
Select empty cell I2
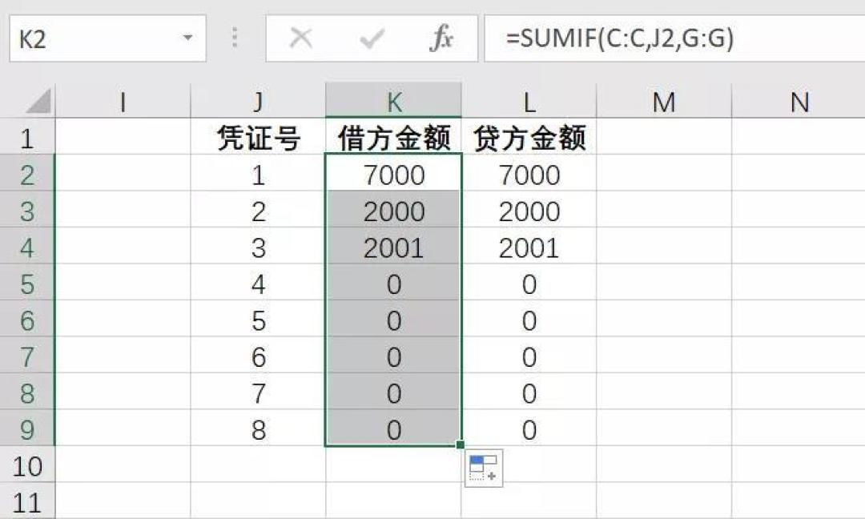click(123, 173)
